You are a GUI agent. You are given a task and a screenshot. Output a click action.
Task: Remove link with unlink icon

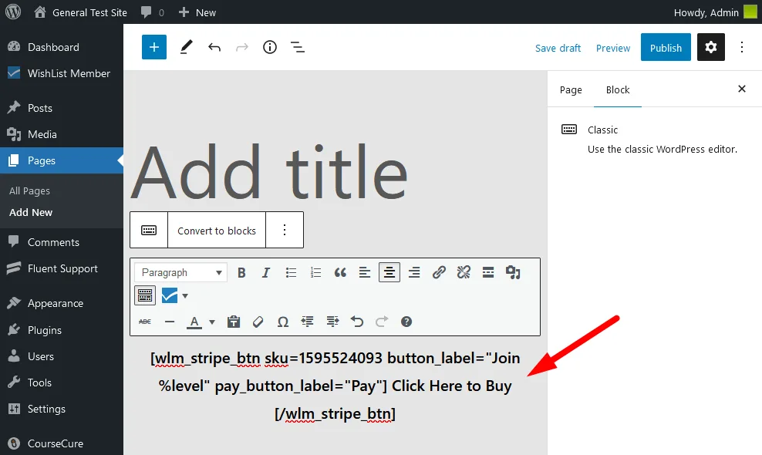464,273
